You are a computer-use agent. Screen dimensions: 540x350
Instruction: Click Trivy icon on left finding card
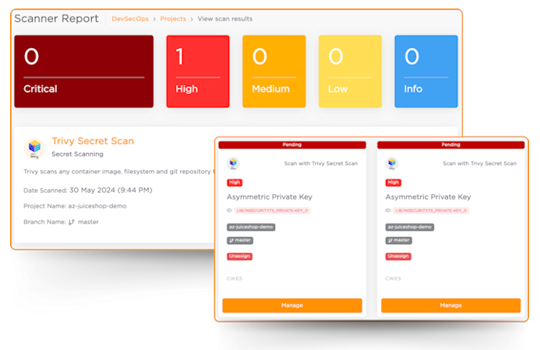point(233,163)
